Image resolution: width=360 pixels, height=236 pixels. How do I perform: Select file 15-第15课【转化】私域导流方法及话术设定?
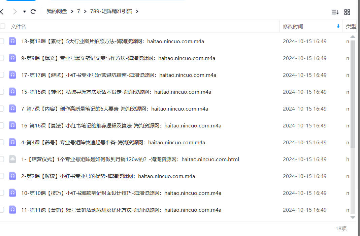(116, 92)
